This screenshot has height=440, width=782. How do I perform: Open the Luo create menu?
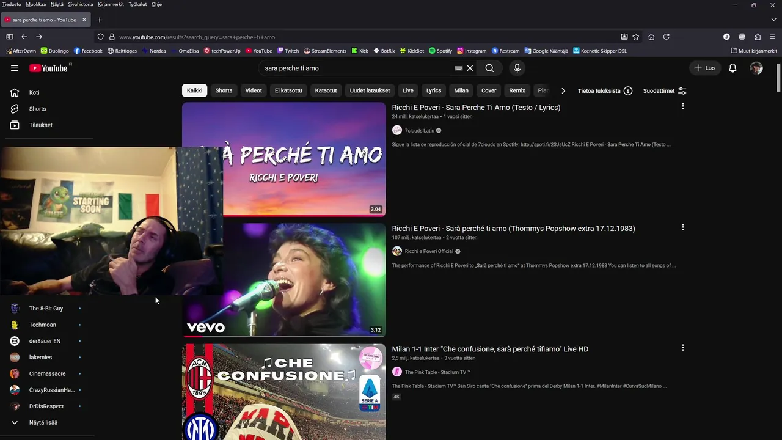point(704,68)
